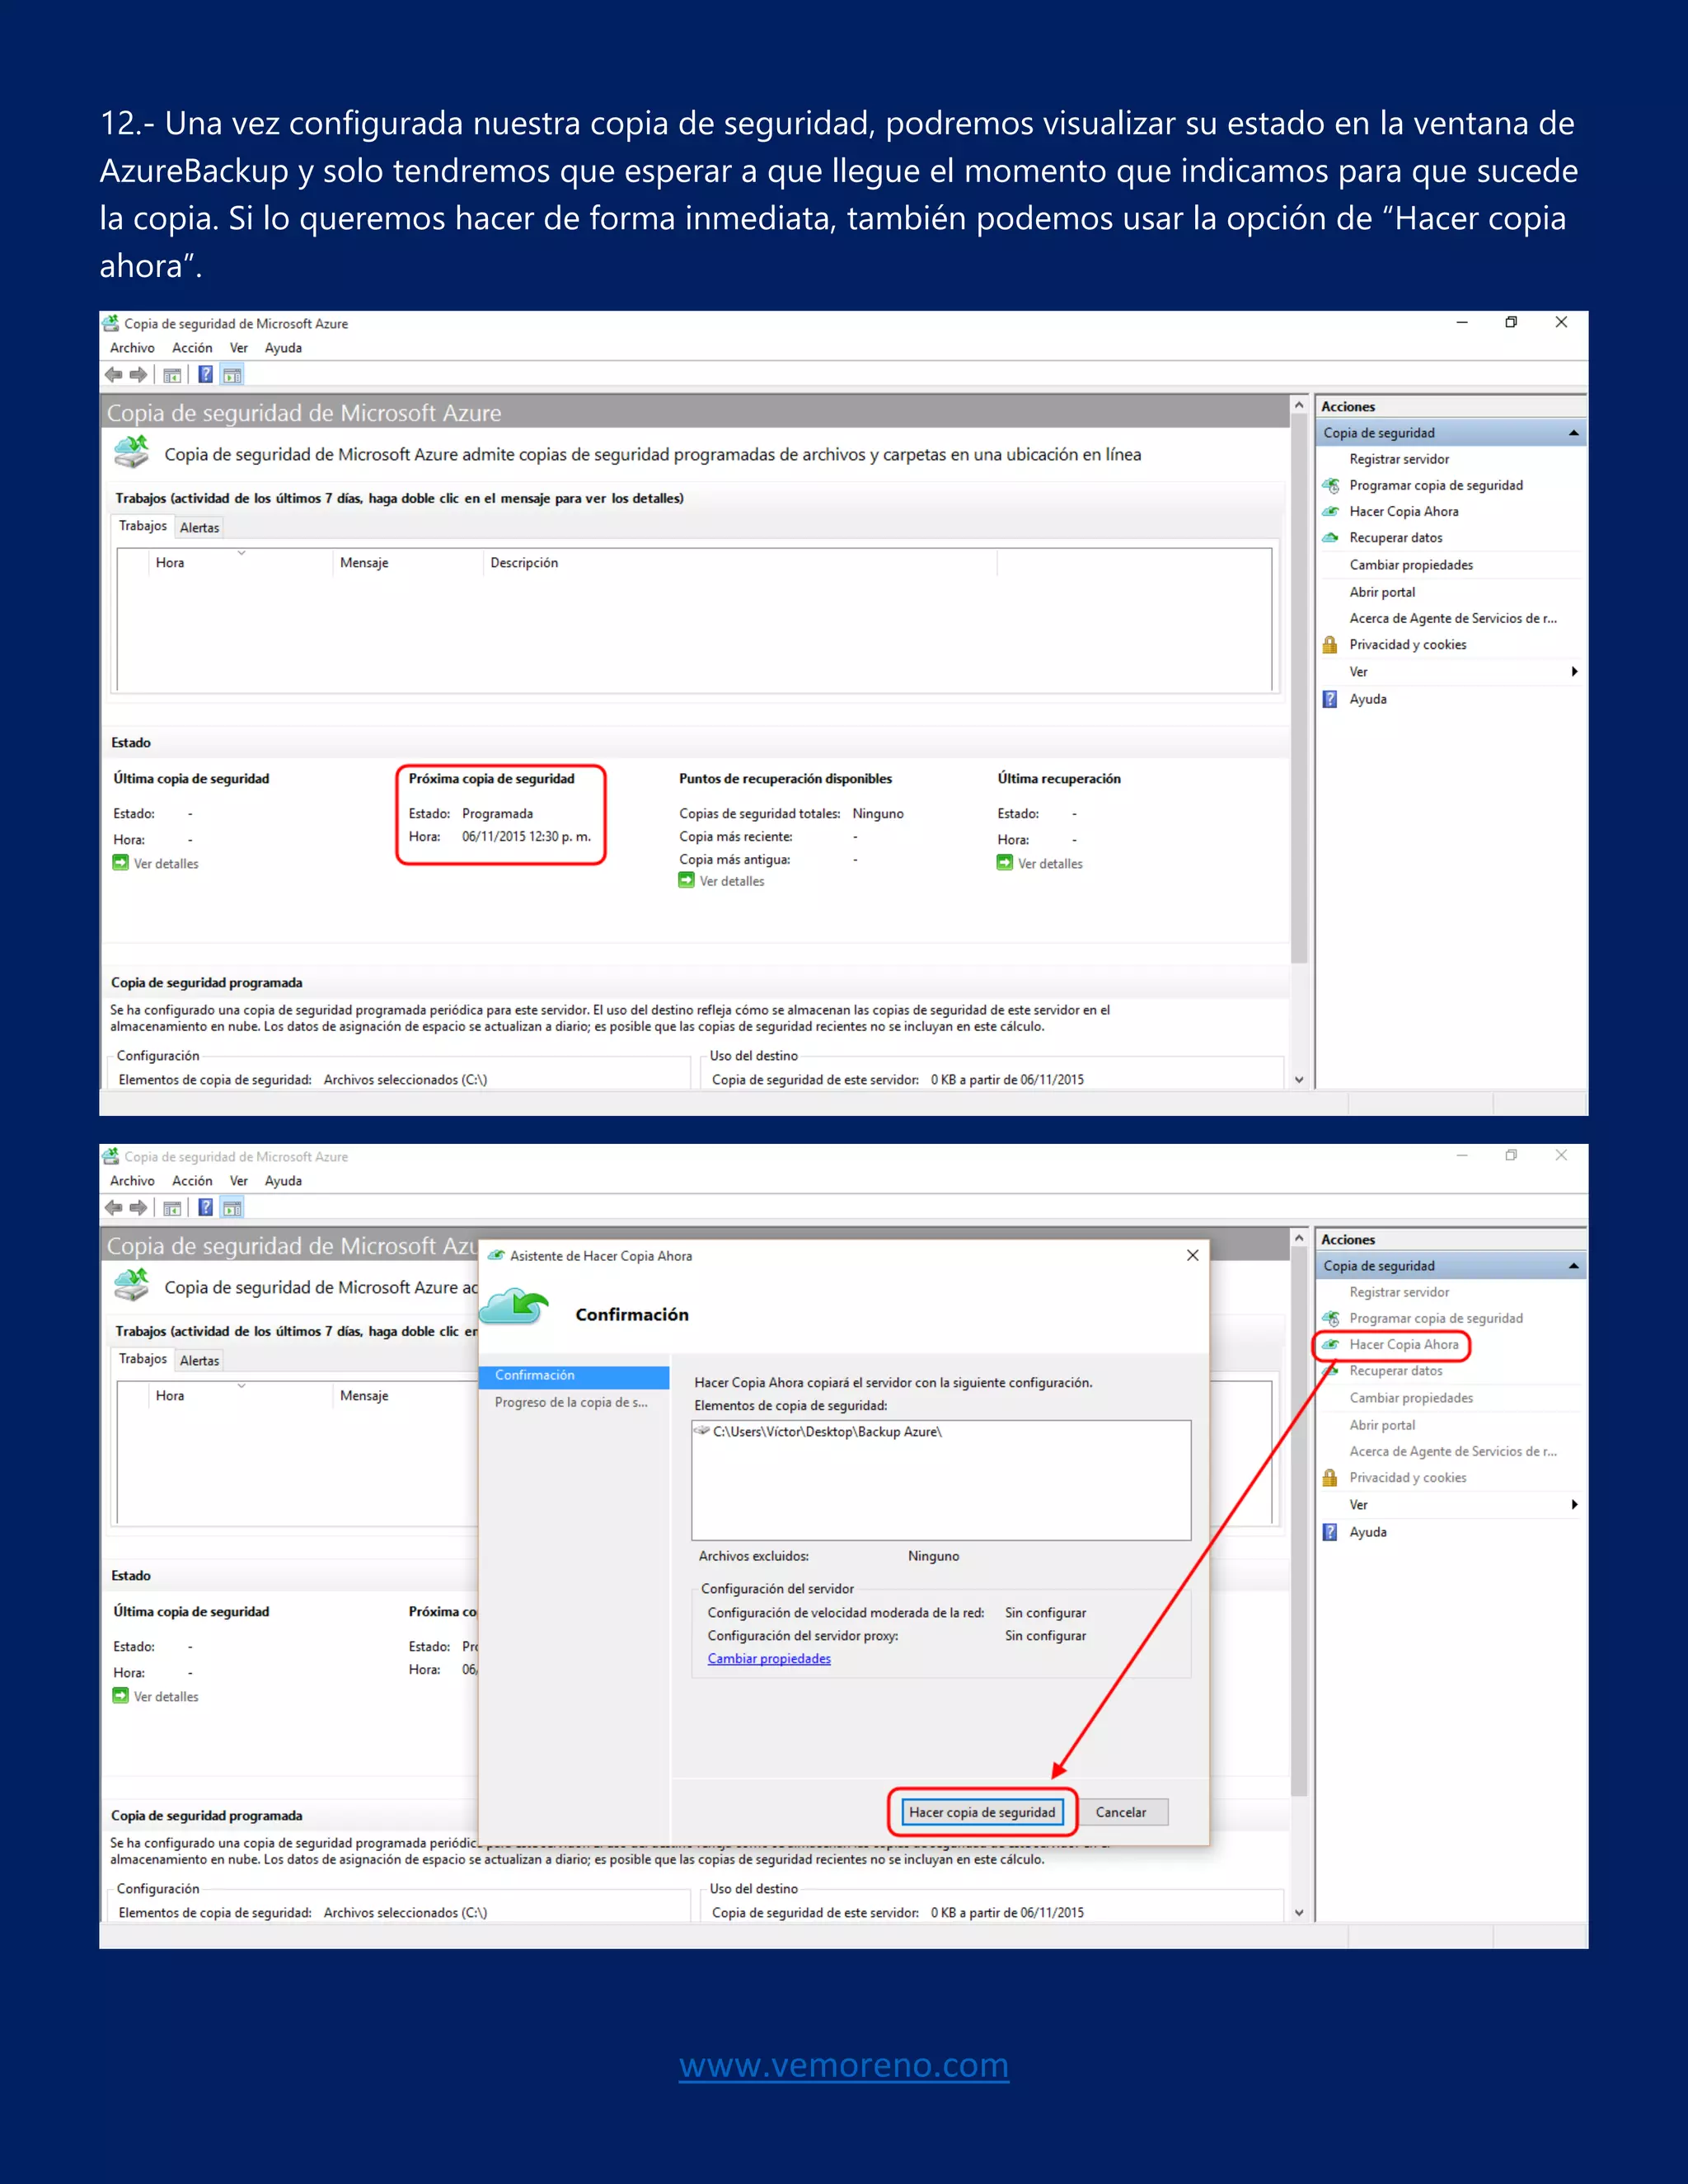Select the Confirmación step in the wizard sidebar
This screenshot has height=2184, width=1688.
pos(574,1376)
